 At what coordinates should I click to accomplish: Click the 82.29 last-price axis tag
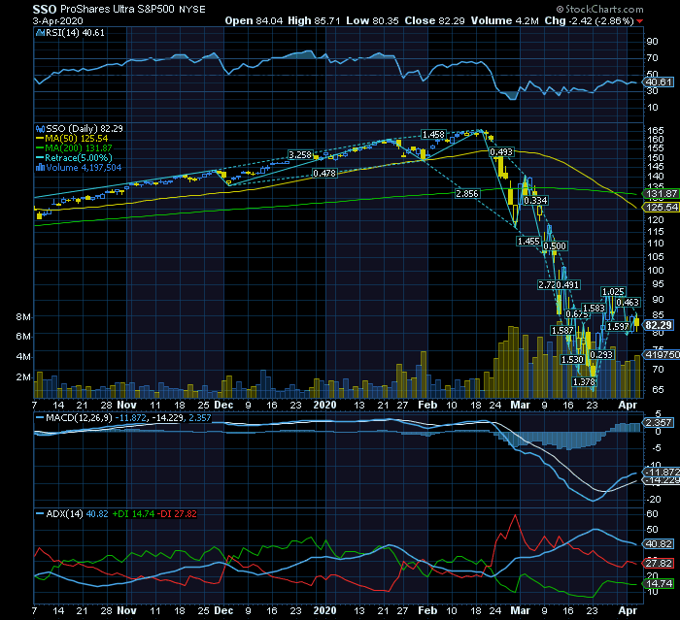coord(659,325)
